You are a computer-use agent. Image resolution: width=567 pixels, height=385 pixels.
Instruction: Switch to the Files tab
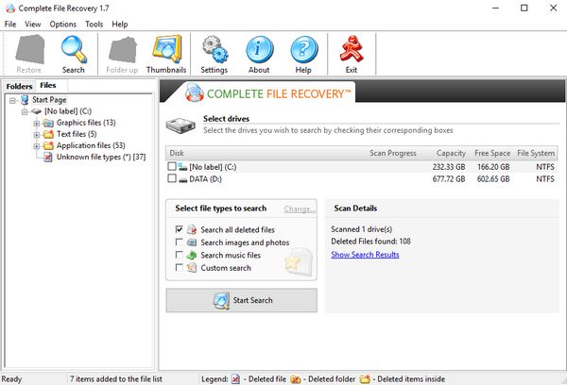[x=48, y=85]
